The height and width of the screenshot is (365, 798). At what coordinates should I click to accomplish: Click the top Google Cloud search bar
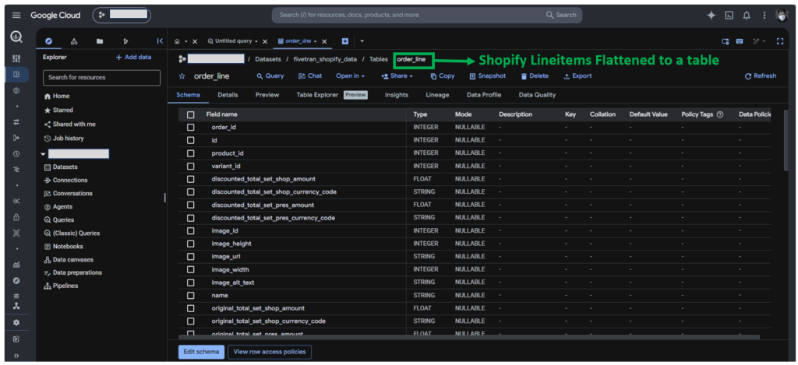pos(427,16)
